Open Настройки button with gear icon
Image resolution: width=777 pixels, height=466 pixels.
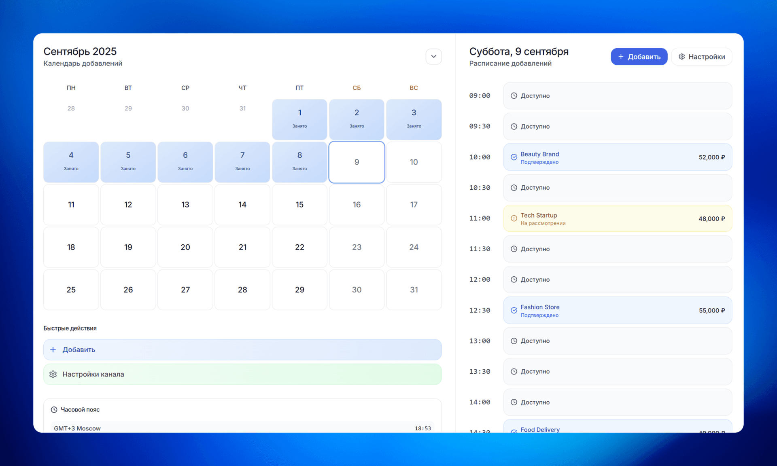pyautogui.click(x=701, y=57)
